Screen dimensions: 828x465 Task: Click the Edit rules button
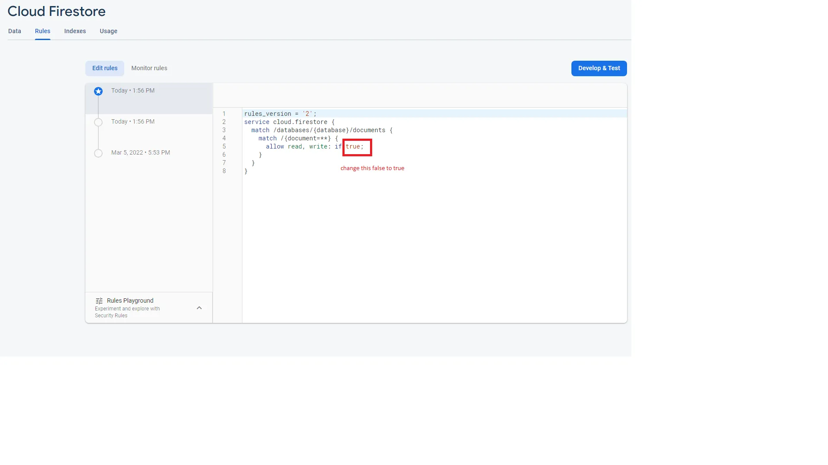click(105, 68)
